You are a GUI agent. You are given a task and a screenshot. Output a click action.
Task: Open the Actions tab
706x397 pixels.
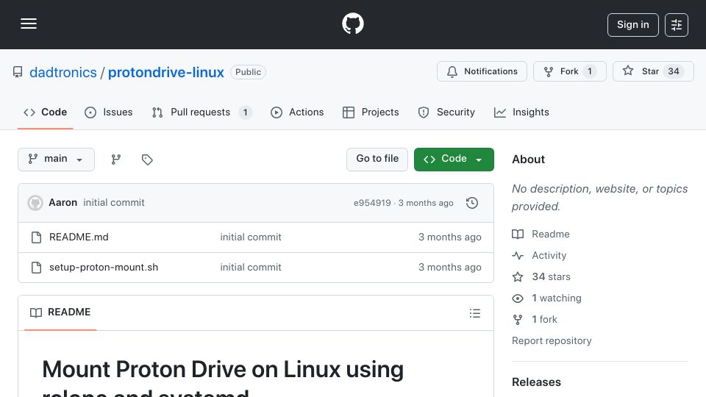pos(297,112)
